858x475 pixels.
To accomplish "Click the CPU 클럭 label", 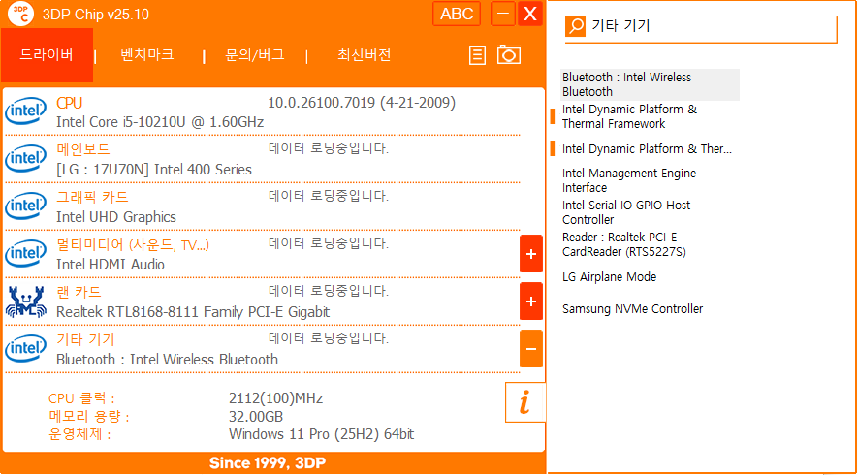I will click(81, 398).
